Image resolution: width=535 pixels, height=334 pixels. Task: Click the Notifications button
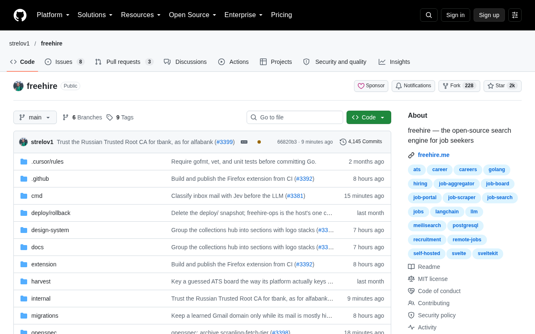tap(413, 86)
